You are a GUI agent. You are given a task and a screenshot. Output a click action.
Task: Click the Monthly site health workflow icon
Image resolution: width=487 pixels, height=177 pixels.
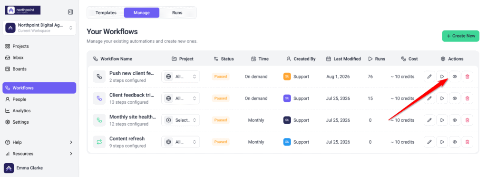point(99,120)
